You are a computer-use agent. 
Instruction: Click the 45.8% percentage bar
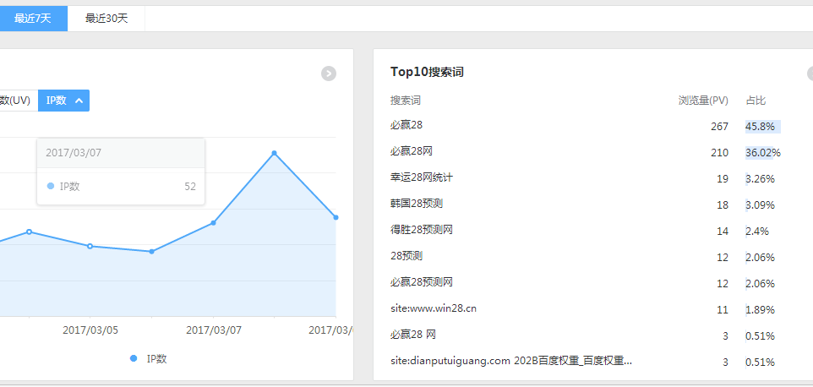[x=762, y=127]
